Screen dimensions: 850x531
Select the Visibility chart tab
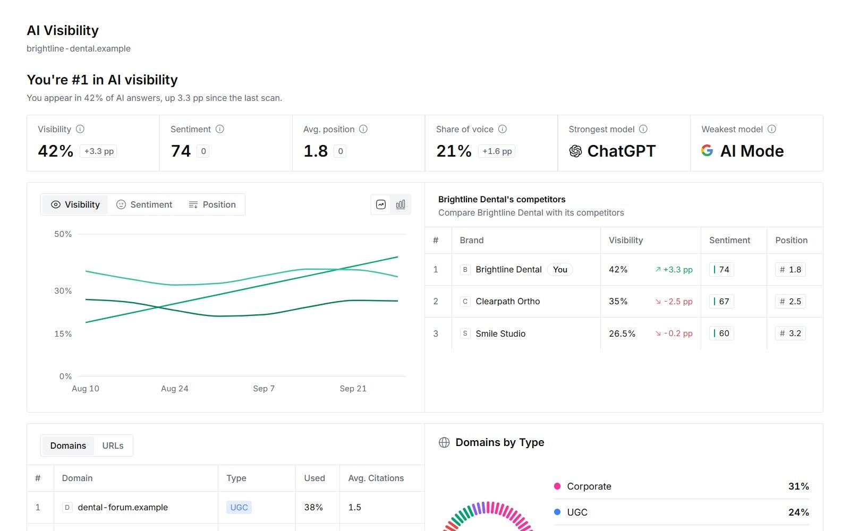[x=75, y=204]
